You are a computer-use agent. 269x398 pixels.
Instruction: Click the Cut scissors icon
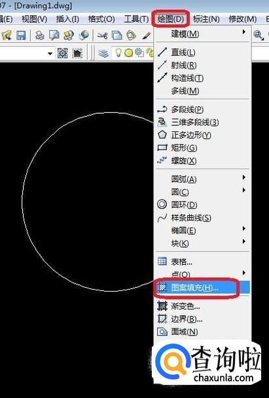[102, 35]
